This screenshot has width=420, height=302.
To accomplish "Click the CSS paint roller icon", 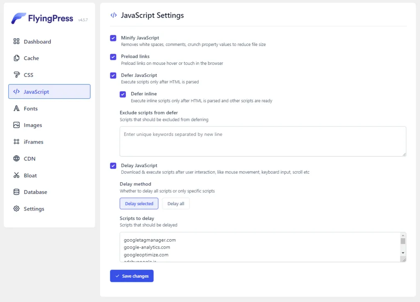I will click(x=16, y=75).
